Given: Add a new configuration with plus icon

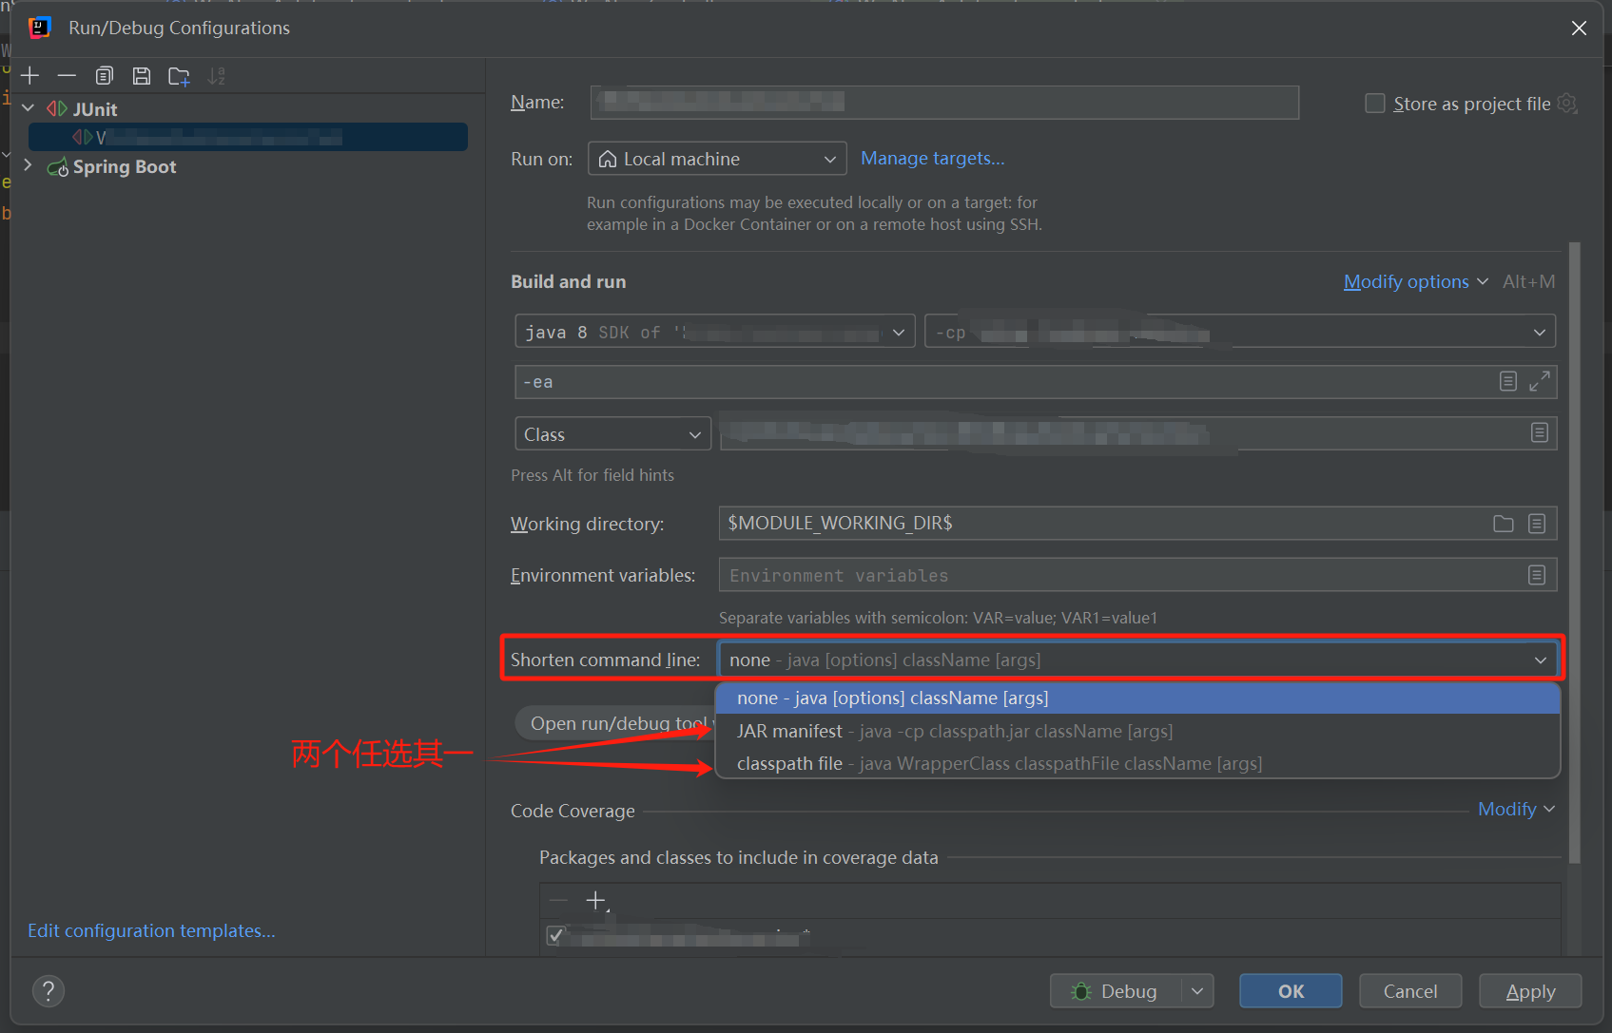Looking at the screenshot, I should tap(30, 76).
